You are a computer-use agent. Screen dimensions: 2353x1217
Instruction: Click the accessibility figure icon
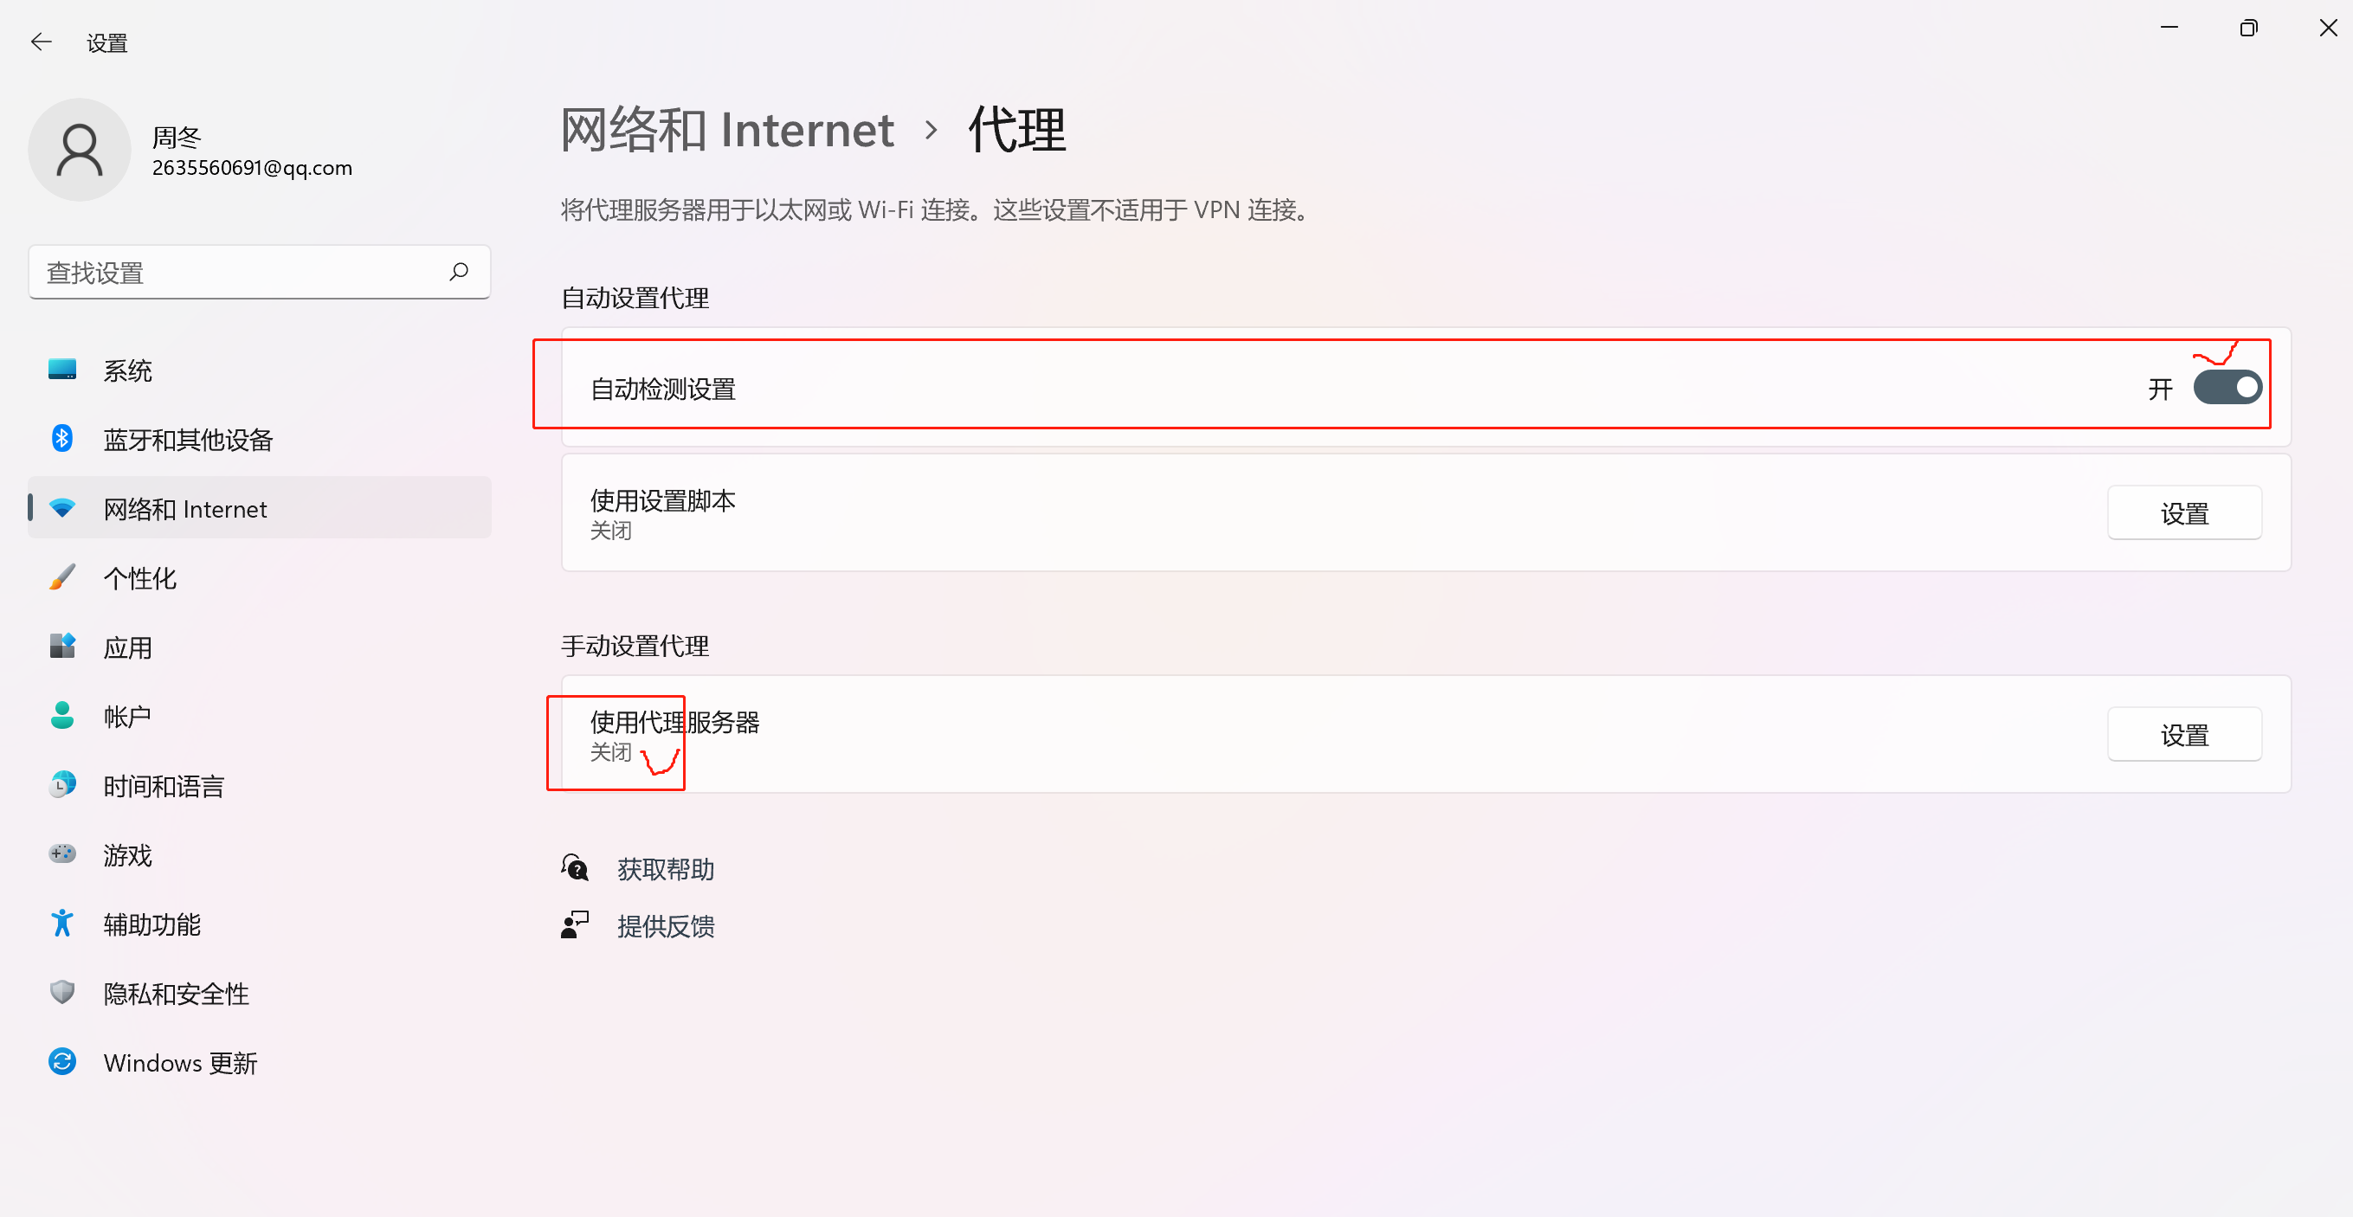click(x=62, y=924)
